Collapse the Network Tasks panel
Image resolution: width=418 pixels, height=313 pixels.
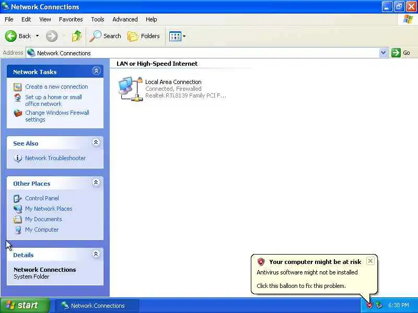pos(96,71)
